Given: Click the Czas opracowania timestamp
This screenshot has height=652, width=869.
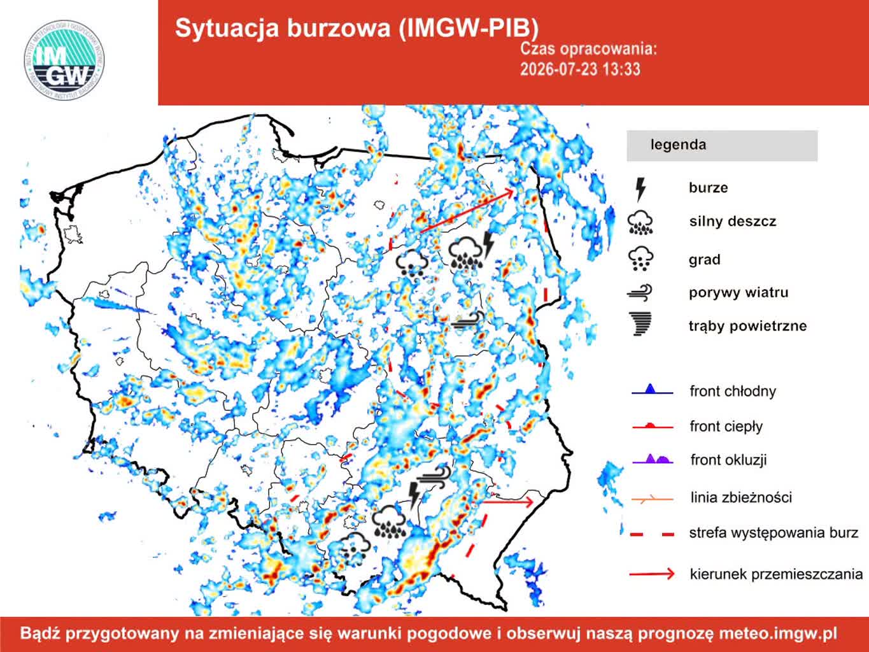Looking at the screenshot, I should click(588, 59).
